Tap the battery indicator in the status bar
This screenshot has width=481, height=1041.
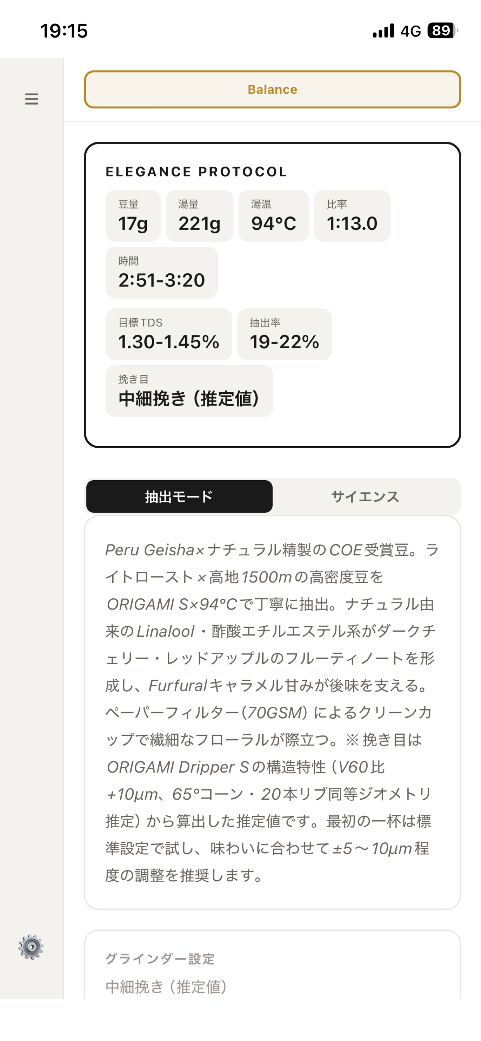pyautogui.click(x=443, y=31)
